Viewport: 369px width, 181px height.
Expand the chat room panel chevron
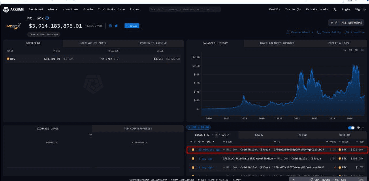(294, 180)
